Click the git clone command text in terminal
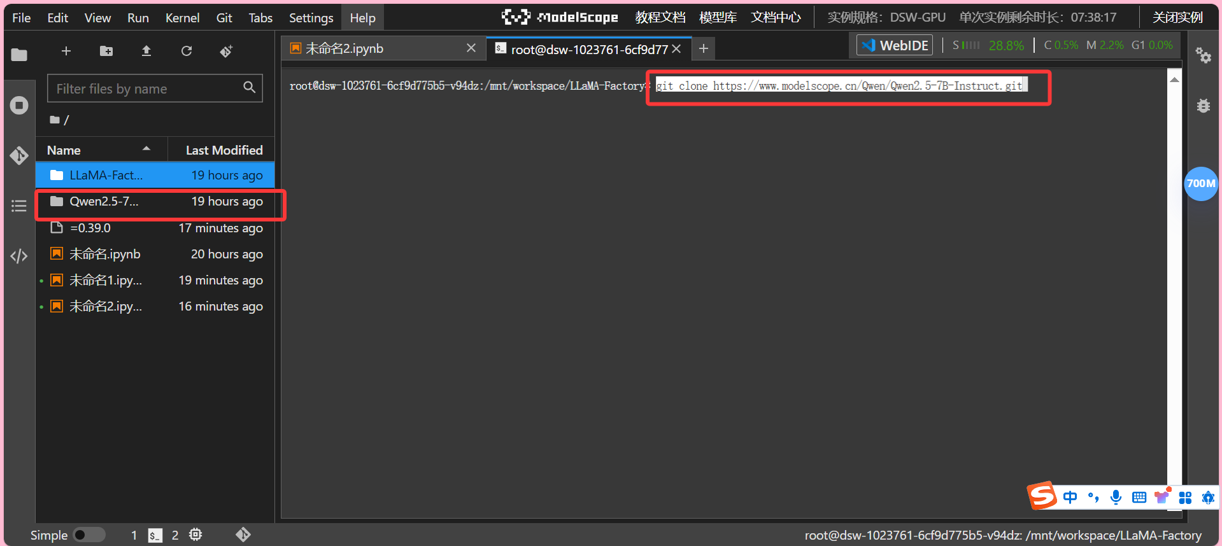Screen dimensions: 1222x546 pos(839,85)
